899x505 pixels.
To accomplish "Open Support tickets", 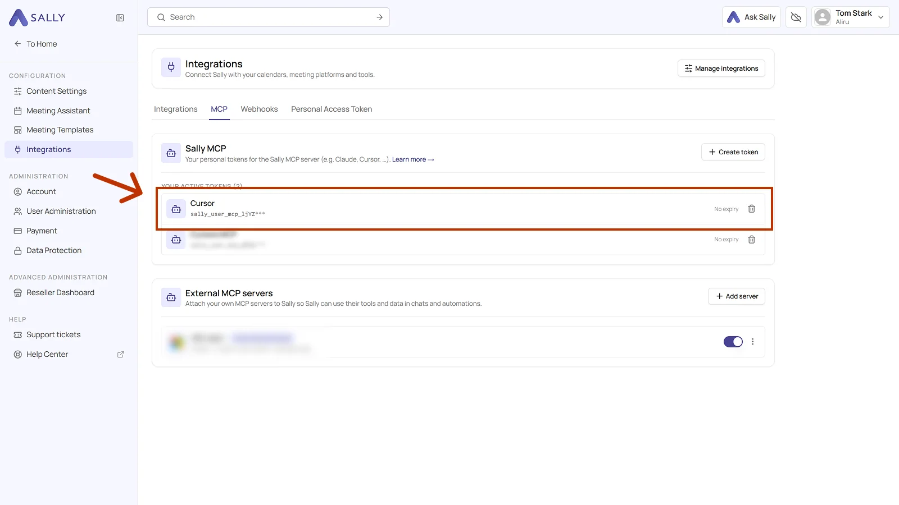I will 69,334.
